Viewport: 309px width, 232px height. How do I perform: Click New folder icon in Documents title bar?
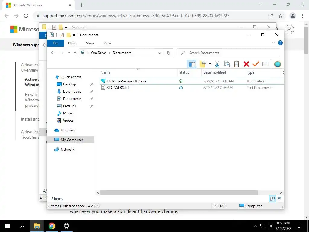coord(68,35)
